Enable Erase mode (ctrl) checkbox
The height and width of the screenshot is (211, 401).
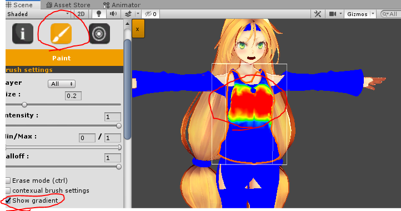tap(8, 181)
